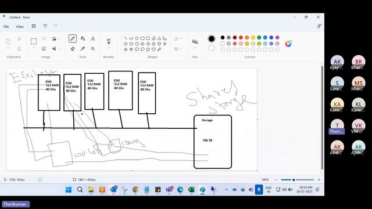Open the shape Outline dropdown
The image size is (372, 209).
coord(178,39)
